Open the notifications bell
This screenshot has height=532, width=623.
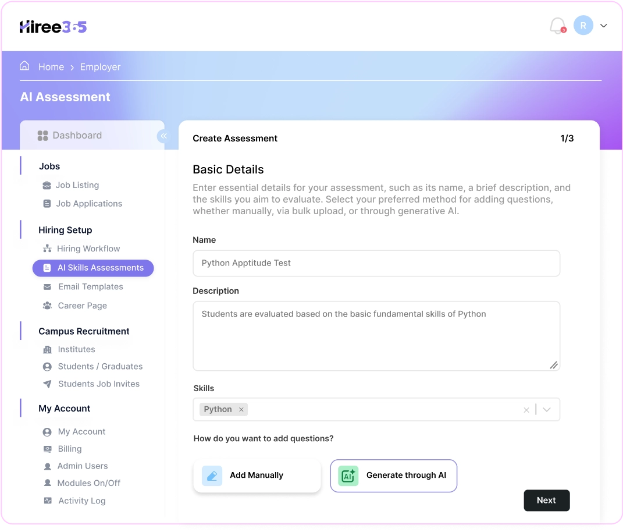pyautogui.click(x=557, y=26)
